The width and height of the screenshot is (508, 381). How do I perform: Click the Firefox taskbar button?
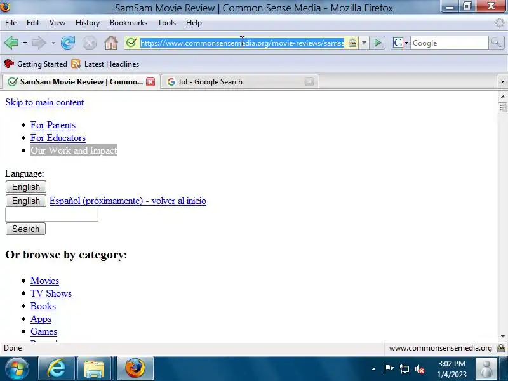coord(135,369)
